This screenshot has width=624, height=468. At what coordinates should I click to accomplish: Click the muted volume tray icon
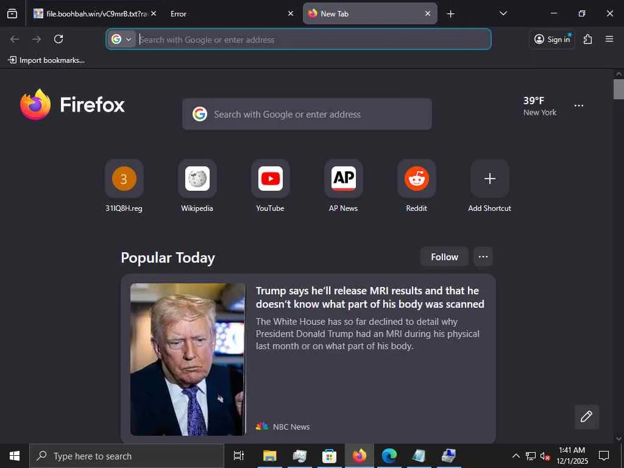pyautogui.click(x=545, y=456)
